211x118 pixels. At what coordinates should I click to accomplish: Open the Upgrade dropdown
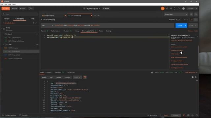coord(192,9)
